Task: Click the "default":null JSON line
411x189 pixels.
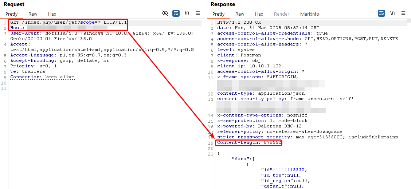Action: [x=283, y=186]
